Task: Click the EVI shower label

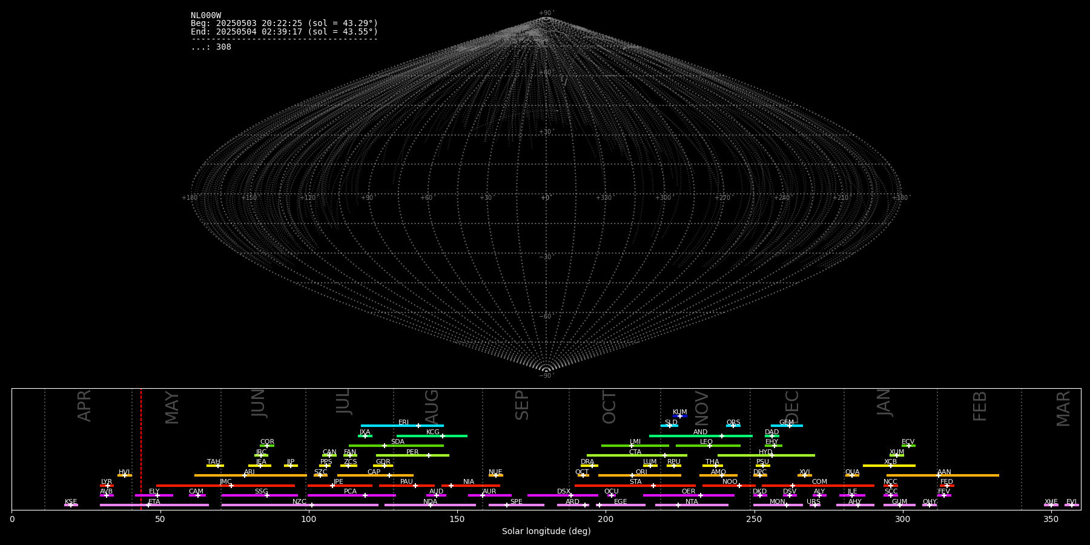Action: click(x=1071, y=501)
